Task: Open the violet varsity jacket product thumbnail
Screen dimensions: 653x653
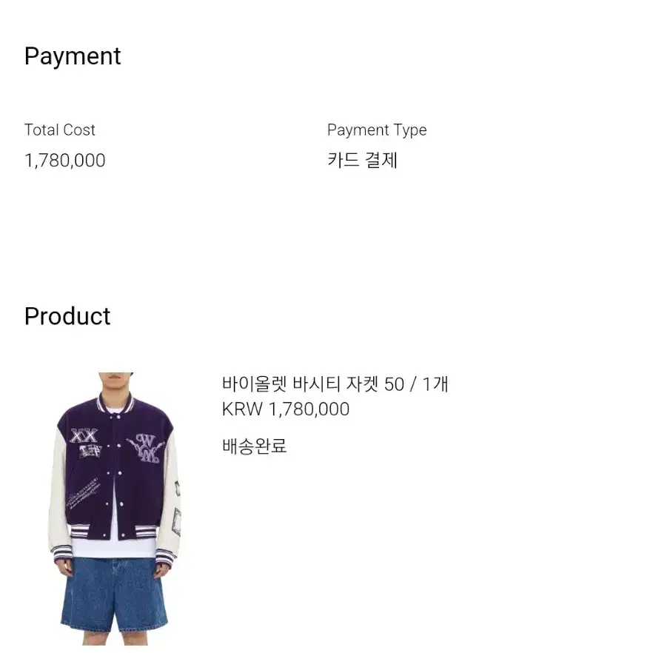Action: pyautogui.click(x=115, y=509)
